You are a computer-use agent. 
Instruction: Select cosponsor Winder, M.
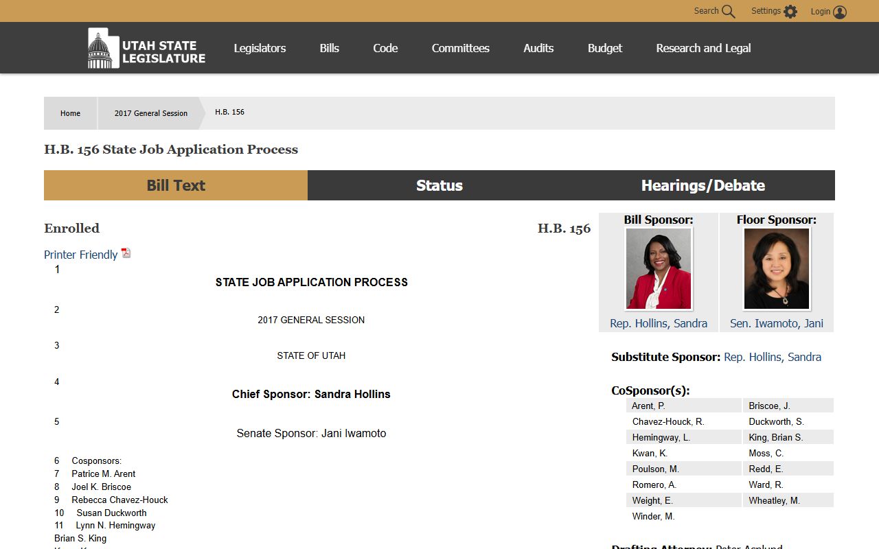pos(653,516)
